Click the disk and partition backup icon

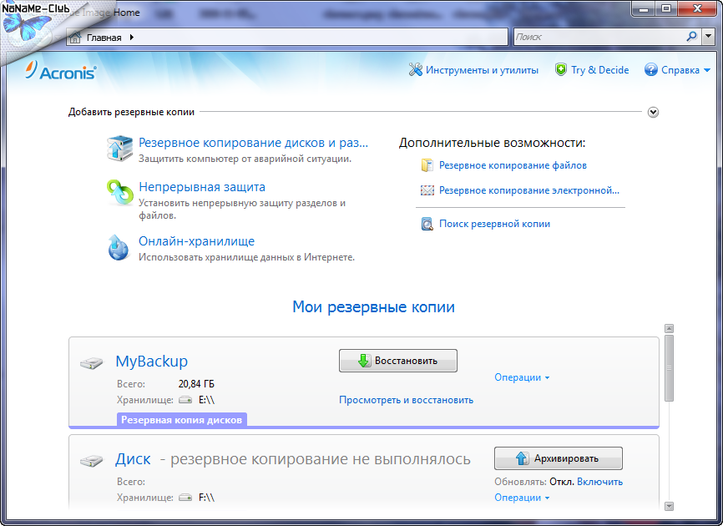[x=119, y=149]
